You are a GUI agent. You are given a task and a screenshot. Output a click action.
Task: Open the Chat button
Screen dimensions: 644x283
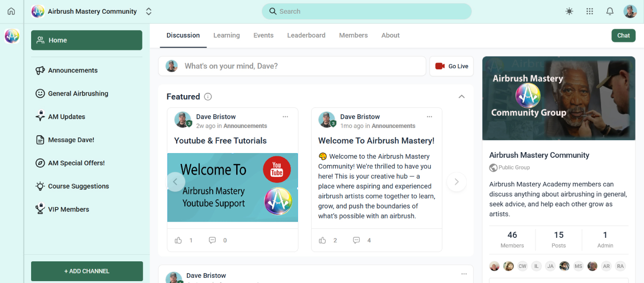pos(623,35)
